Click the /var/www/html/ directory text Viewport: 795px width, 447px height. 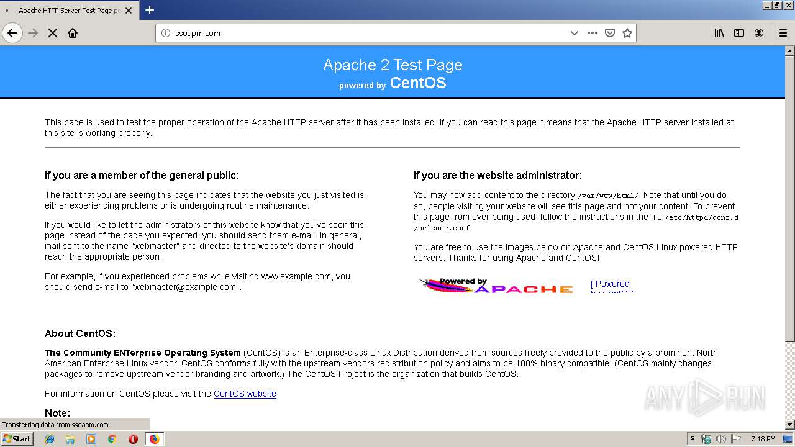tap(608, 196)
